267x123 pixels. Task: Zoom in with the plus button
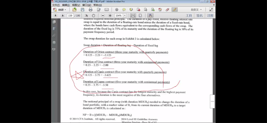click(110, 15)
